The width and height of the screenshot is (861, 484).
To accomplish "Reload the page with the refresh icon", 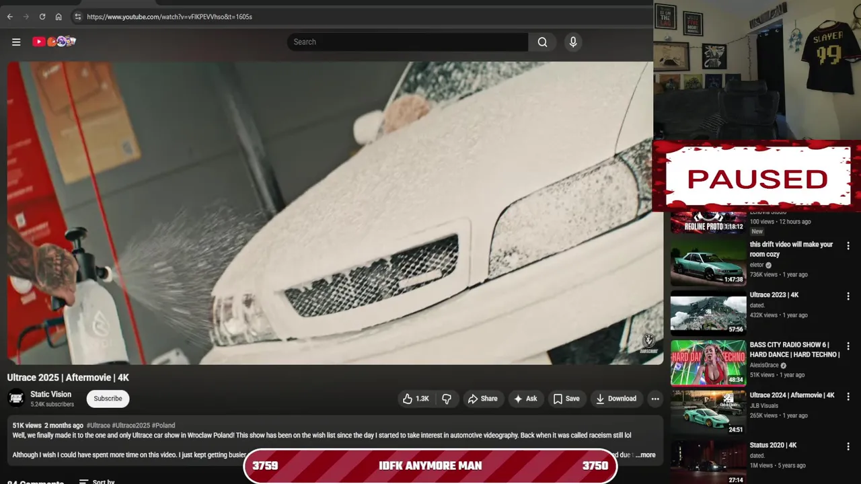I will point(42,17).
